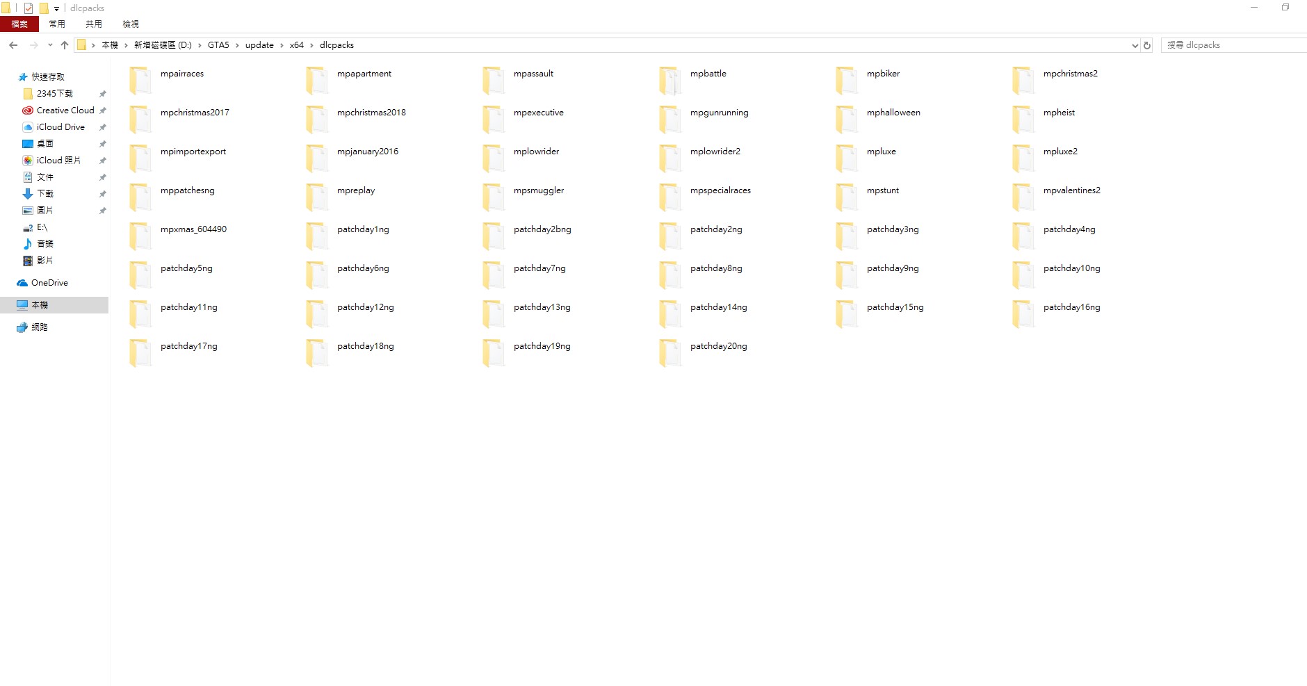Select the patchday1ng folder icon

317,236
